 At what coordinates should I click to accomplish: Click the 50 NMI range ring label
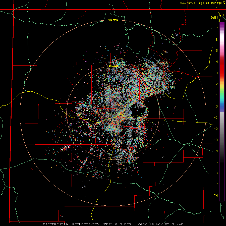(113, 66)
